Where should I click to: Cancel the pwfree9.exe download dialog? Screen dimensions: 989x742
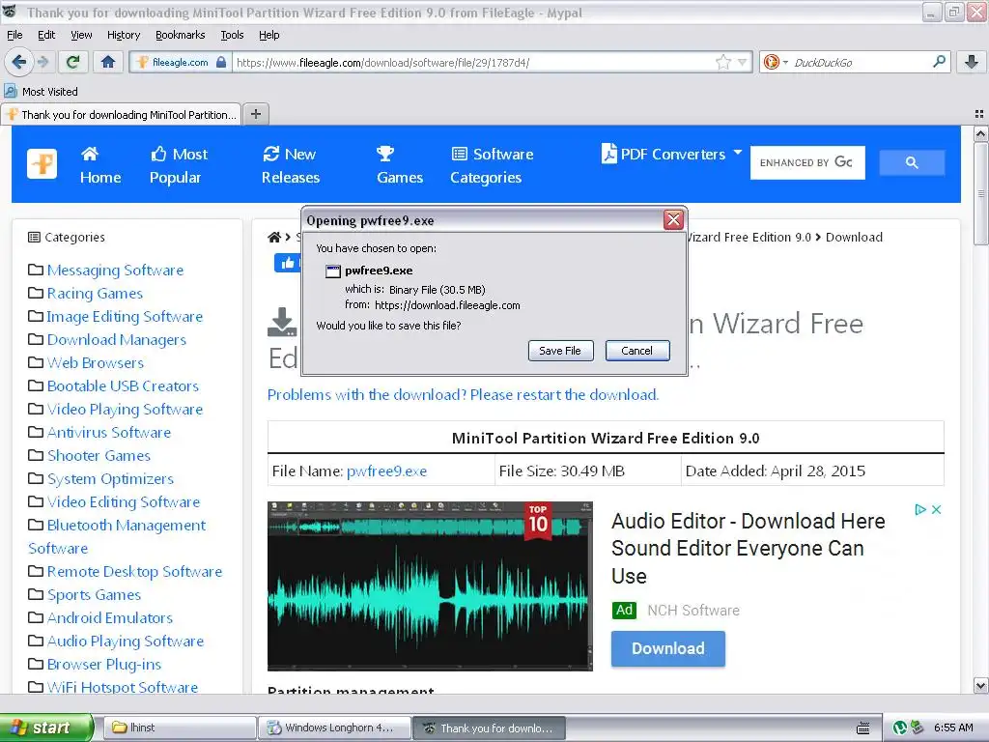point(637,351)
